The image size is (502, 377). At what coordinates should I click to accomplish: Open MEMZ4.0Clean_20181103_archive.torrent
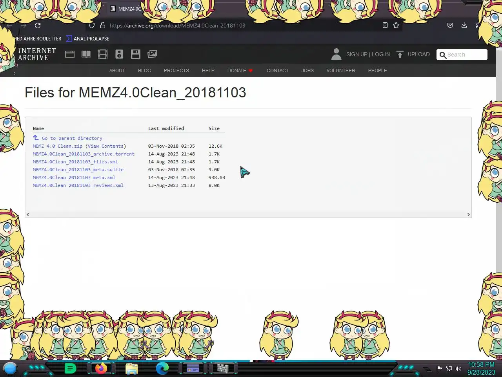point(84,154)
